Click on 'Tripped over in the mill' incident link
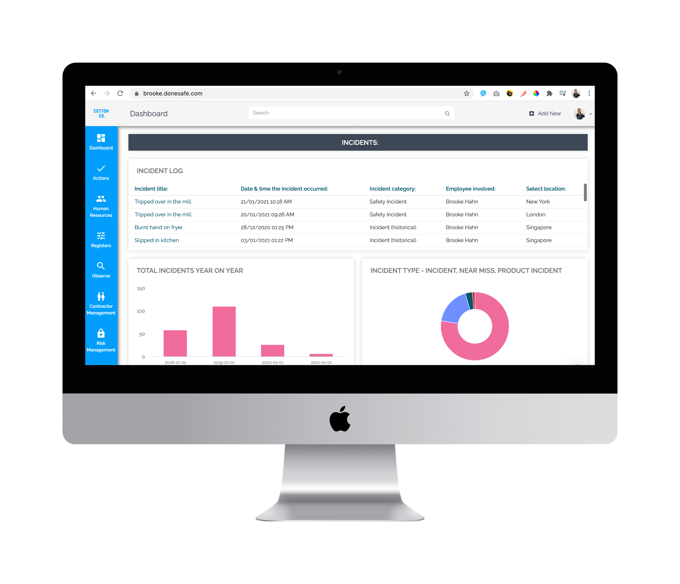Screen dimensions: 680x584 (x=164, y=201)
